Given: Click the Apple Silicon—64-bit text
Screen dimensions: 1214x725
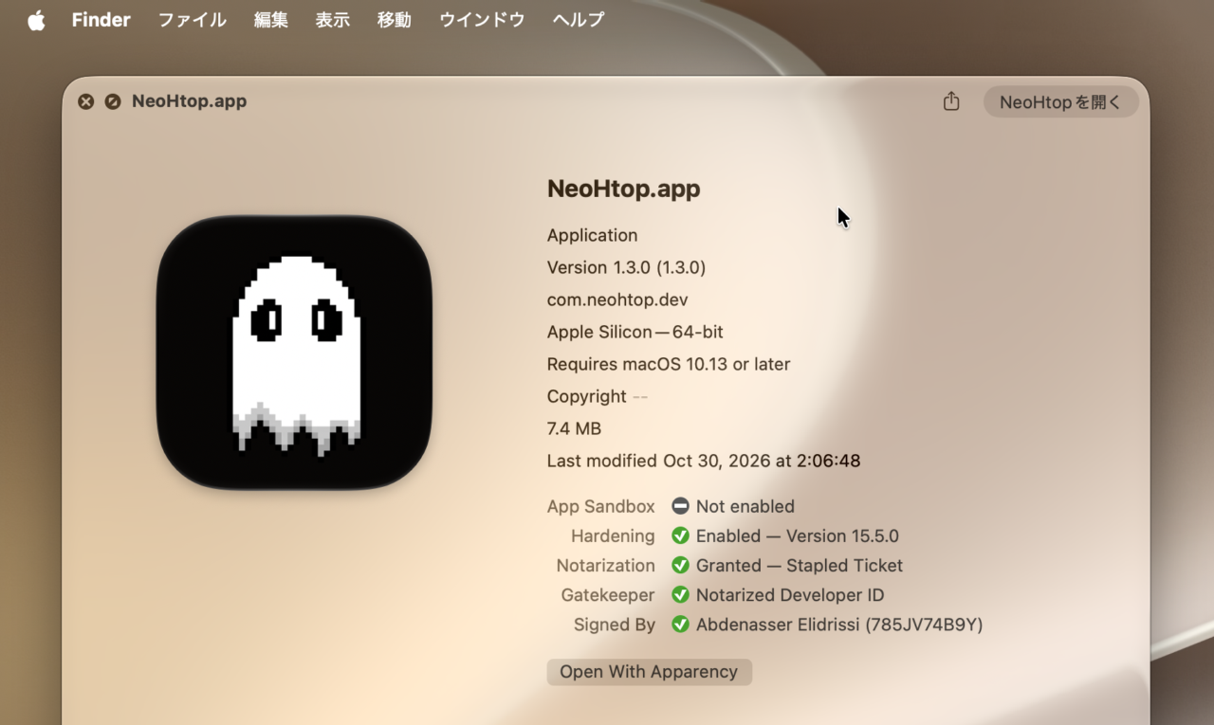Looking at the screenshot, I should coord(635,332).
